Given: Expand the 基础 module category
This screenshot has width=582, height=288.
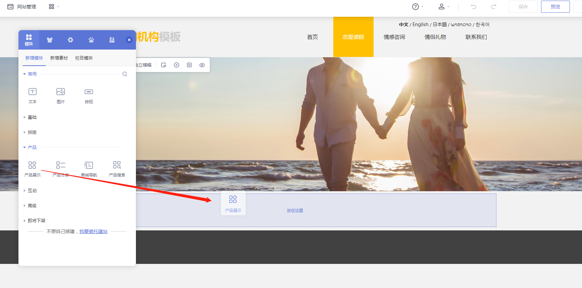Looking at the screenshot, I should coord(32,117).
